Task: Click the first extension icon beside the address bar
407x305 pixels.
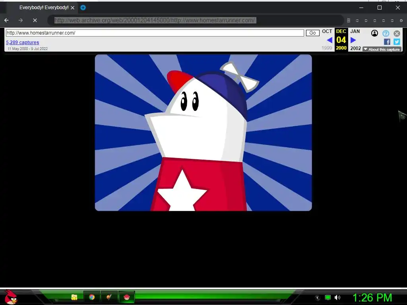Action: (x=349, y=21)
